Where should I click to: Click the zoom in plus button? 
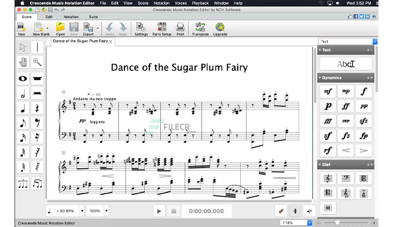click(374, 223)
